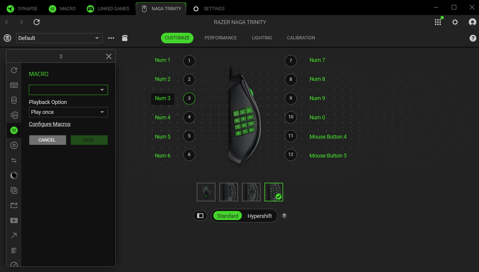Viewport: 479px width, 272px height.
Task: Go back using the left arrow
Action: pyautogui.click(x=7, y=22)
